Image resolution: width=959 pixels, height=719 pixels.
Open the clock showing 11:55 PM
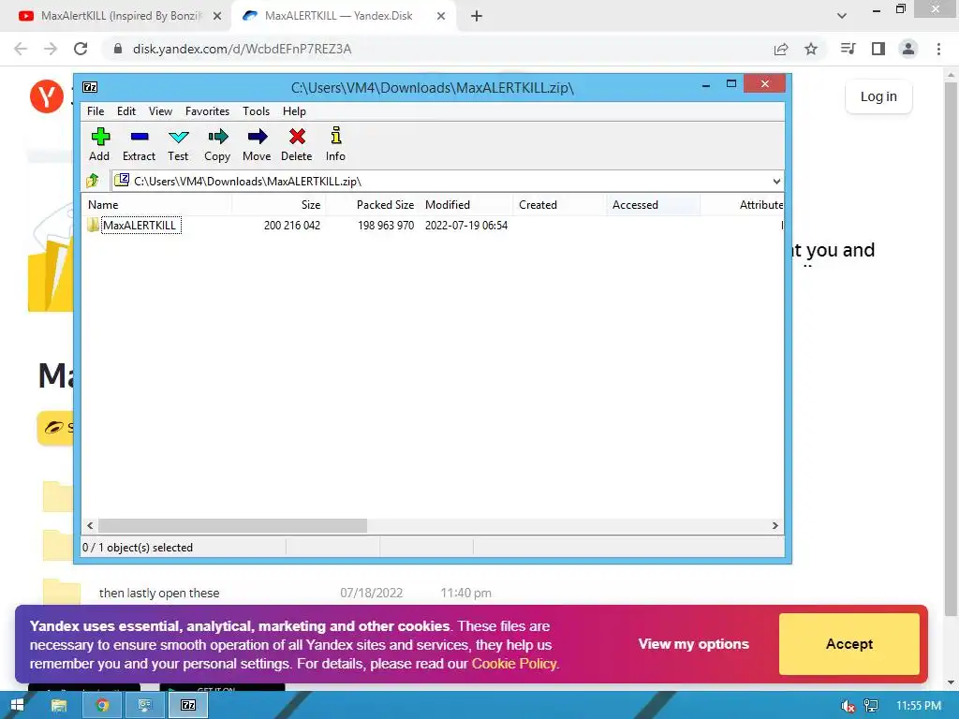[918, 706]
